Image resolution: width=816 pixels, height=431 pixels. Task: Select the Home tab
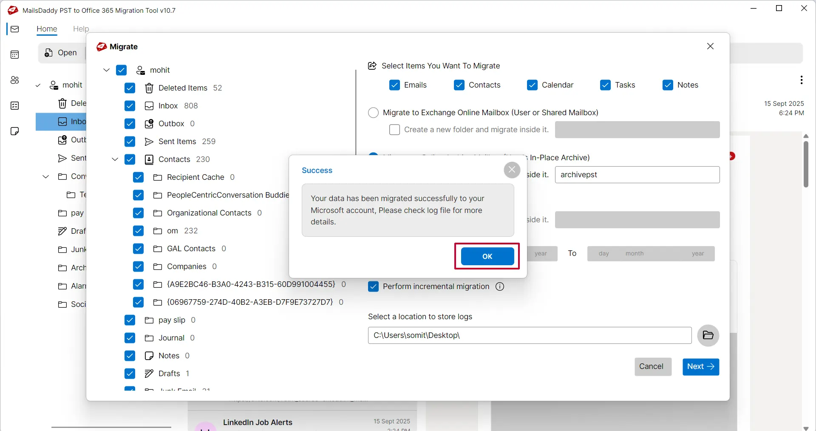tap(47, 29)
